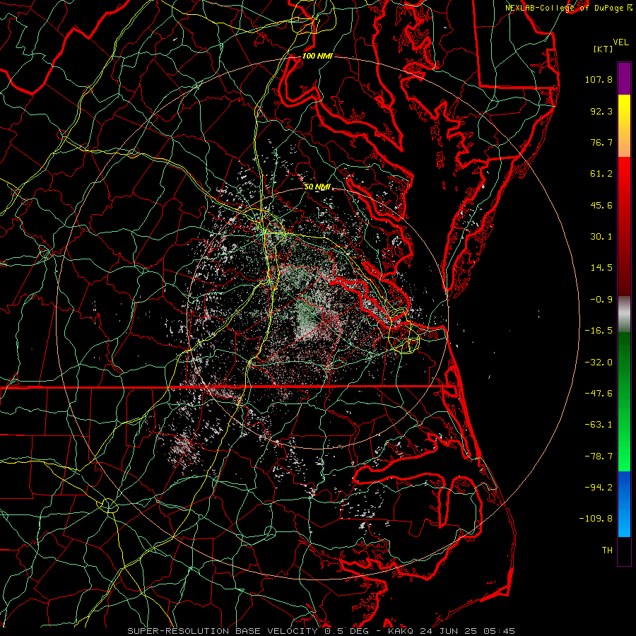Viewport: 636px width, 636px height.
Task: Click the 50 NMI range ring label
Action: click(317, 187)
